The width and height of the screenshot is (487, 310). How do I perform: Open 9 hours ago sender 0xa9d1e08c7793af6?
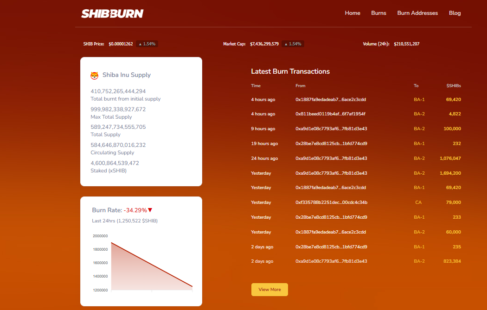[332, 129]
